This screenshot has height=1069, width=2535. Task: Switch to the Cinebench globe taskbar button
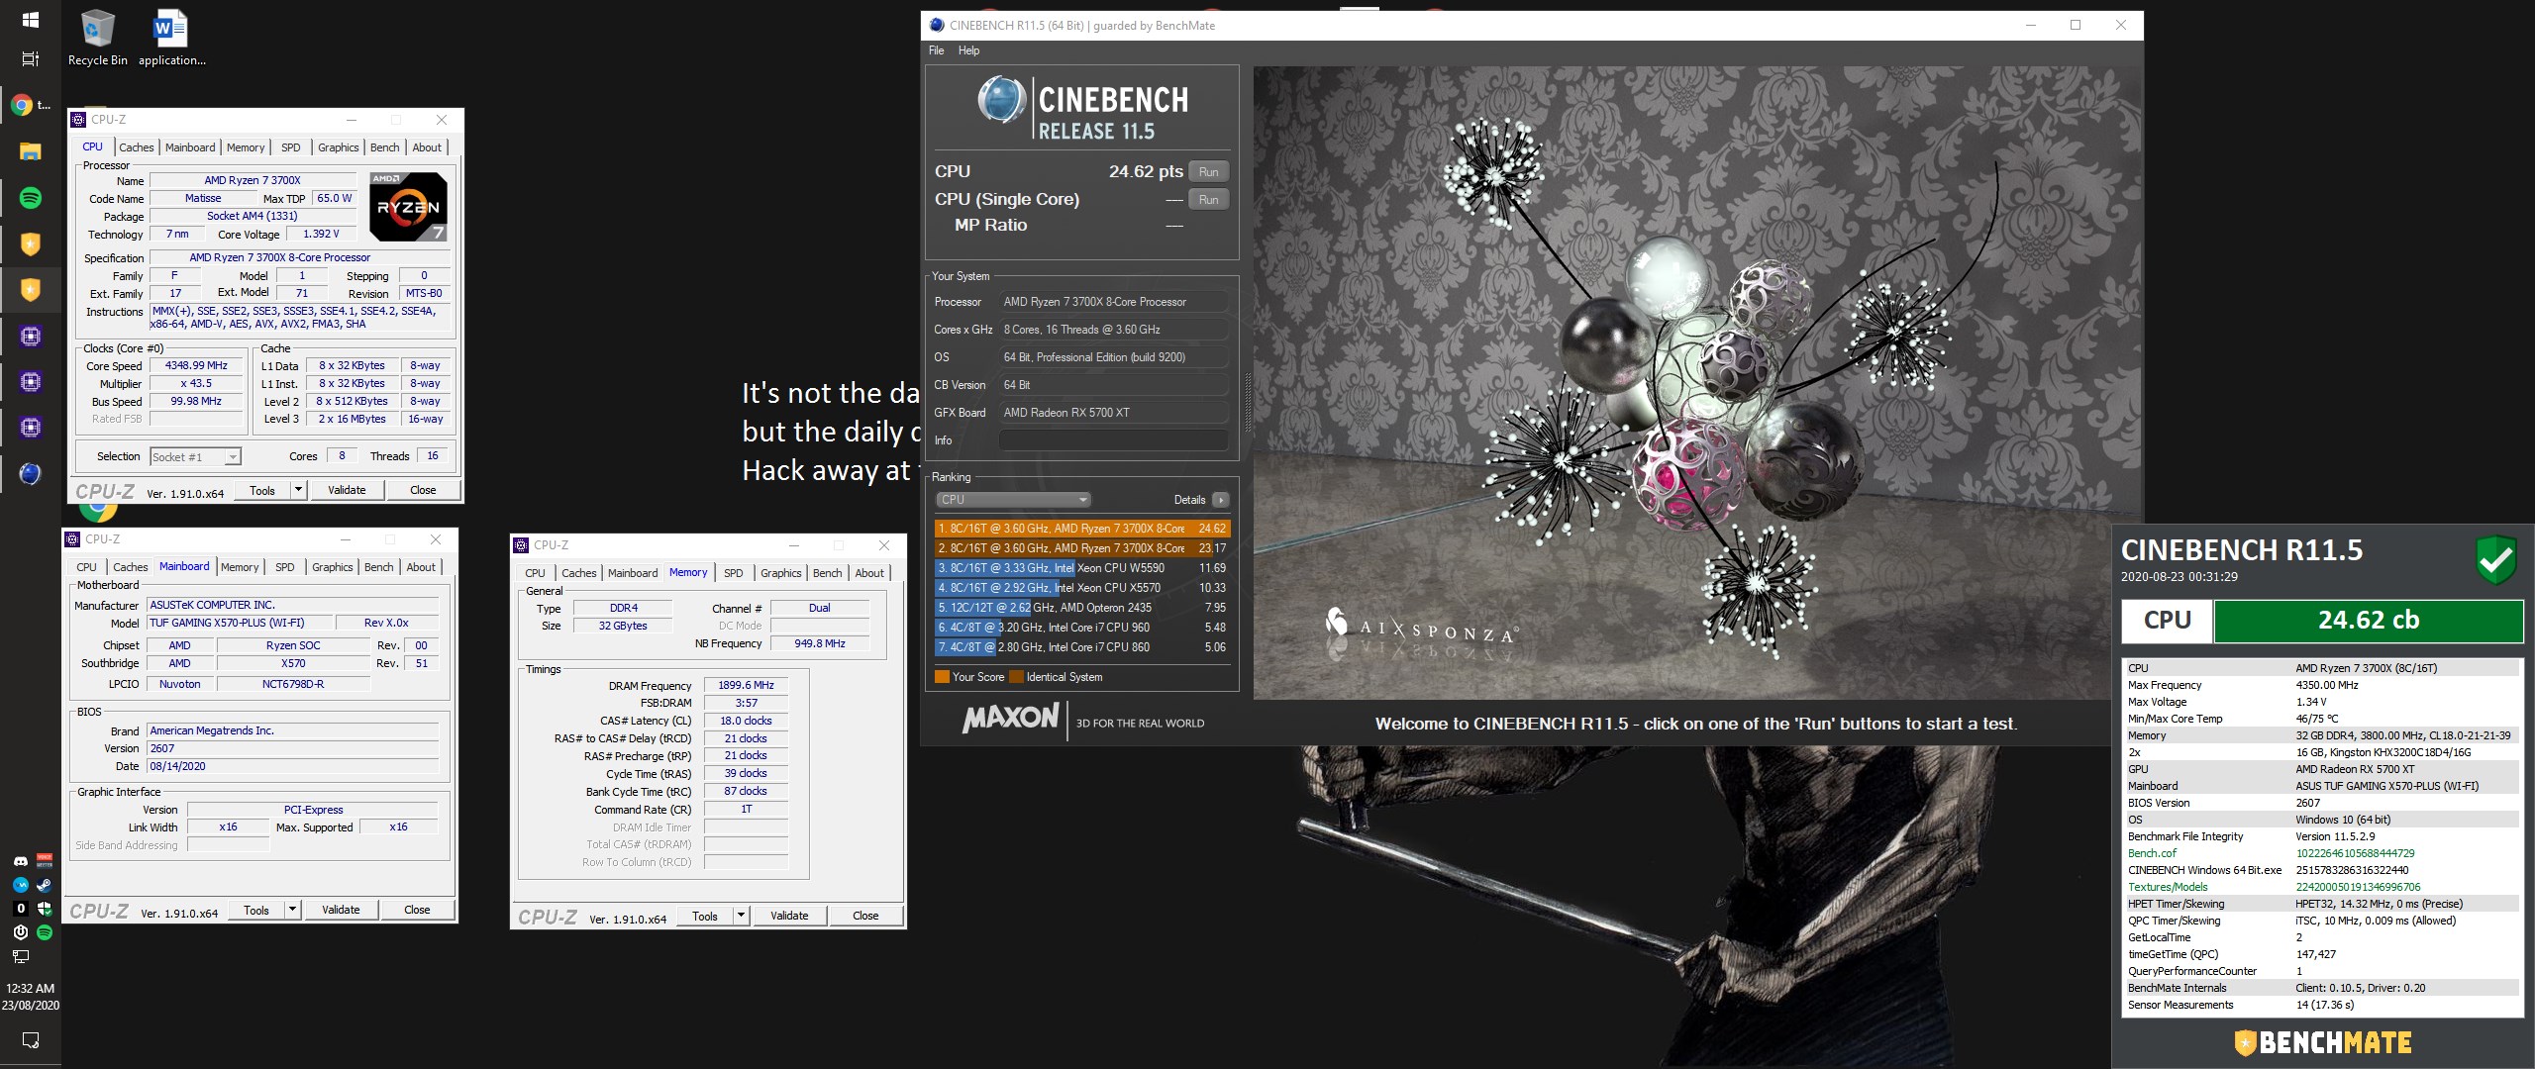pos(30,474)
